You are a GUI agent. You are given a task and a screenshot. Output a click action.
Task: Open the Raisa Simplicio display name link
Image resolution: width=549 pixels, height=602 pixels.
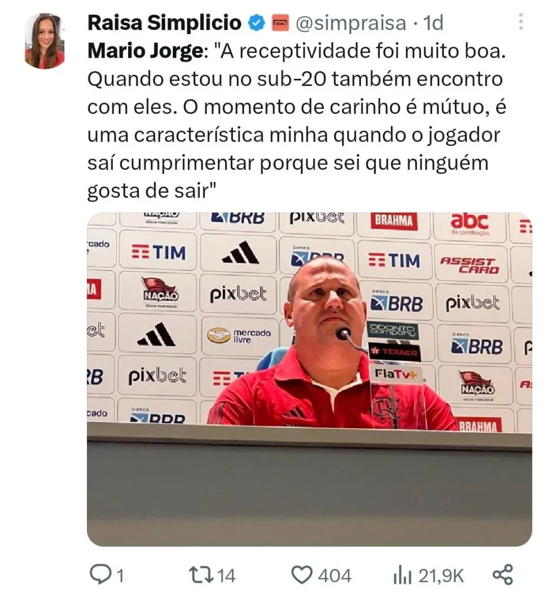click(x=165, y=23)
